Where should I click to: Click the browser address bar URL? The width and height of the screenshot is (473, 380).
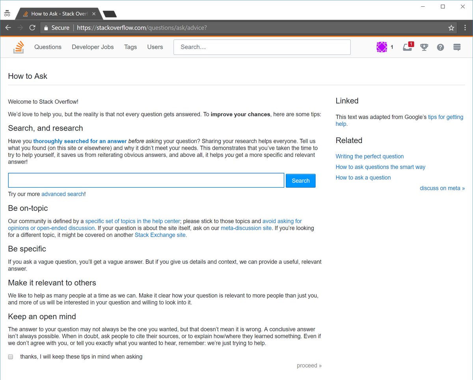[x=142, y=28]
